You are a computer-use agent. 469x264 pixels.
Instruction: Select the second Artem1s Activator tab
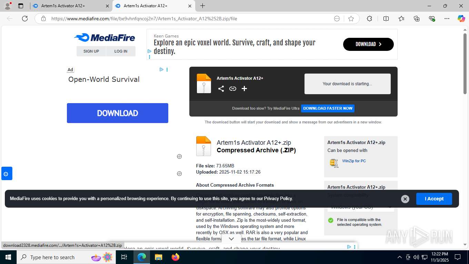[x=153, y=6]
